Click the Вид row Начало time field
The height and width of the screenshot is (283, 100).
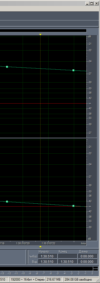pyautogui.click(x=48, y=262)
